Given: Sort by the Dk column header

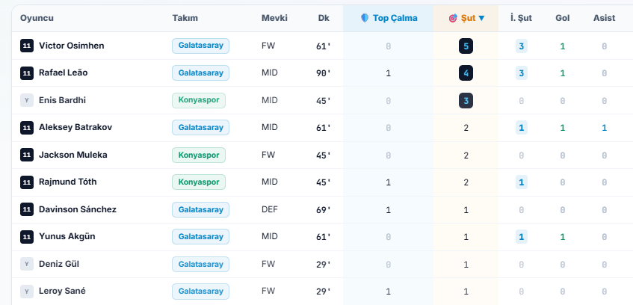Looking at the screenshot, I should tap(324, 18).
